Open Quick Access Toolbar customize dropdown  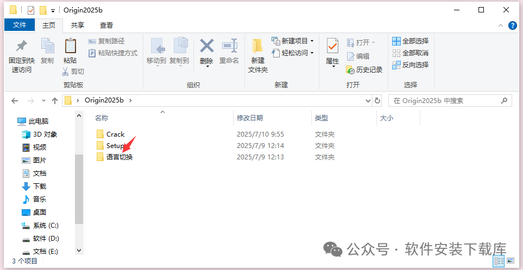[x=53, y=11]
